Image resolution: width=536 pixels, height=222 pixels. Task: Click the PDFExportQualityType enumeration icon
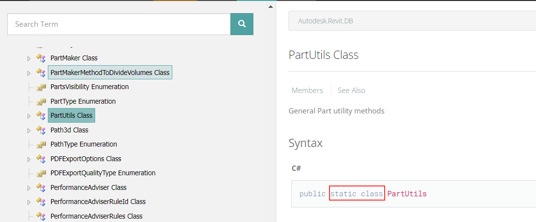tap(41, 173)
